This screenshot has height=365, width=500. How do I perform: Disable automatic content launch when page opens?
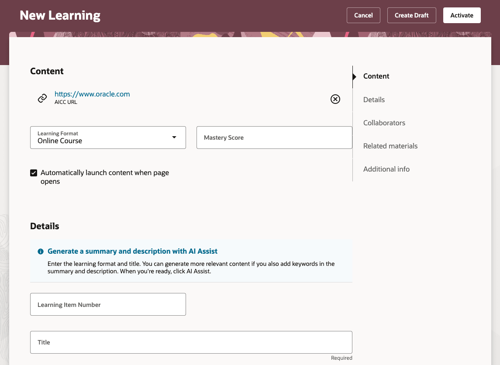pos(34,173)
